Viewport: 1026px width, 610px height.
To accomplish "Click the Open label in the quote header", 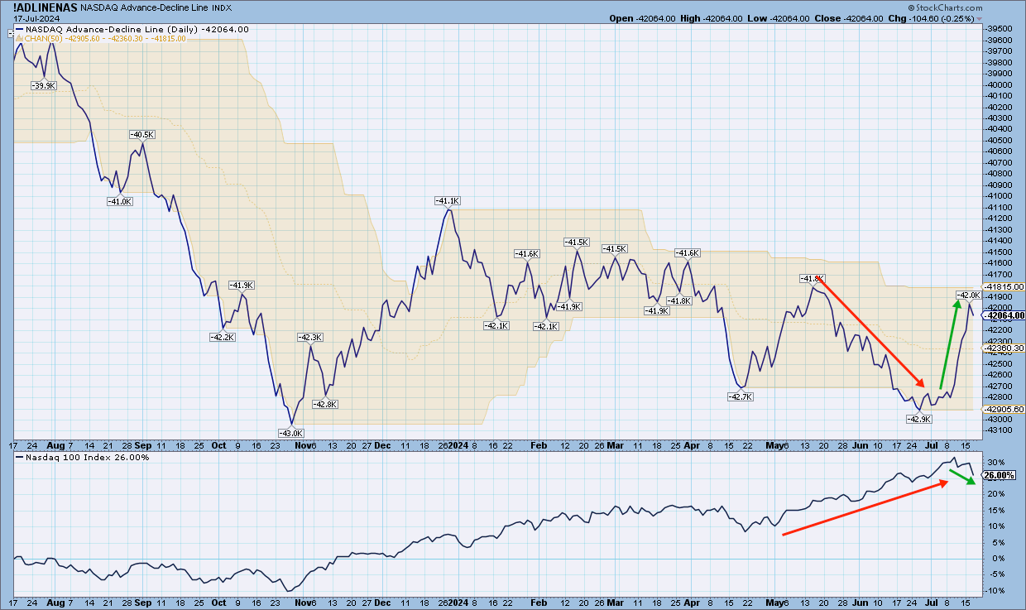I will 621,18.
